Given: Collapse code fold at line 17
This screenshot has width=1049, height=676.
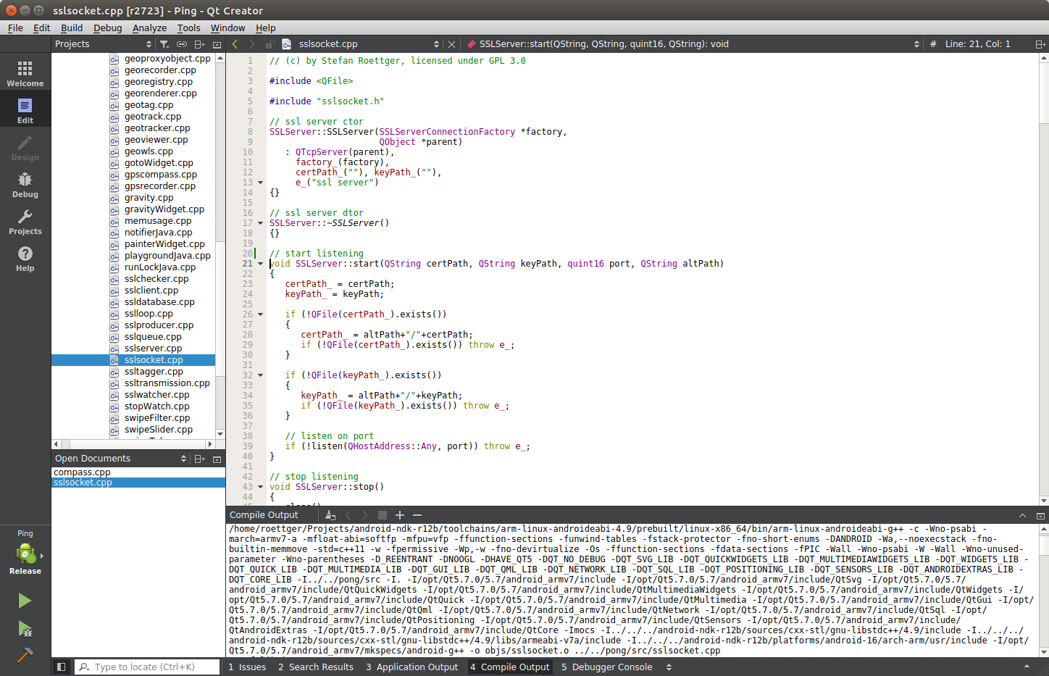Looking at the screenshot, I should click(x=260, y=223).
